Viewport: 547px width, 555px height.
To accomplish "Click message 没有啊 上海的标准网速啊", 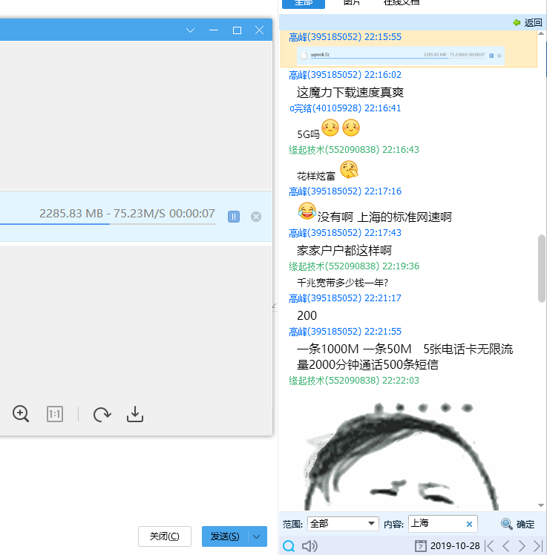I will coord(384,217).
